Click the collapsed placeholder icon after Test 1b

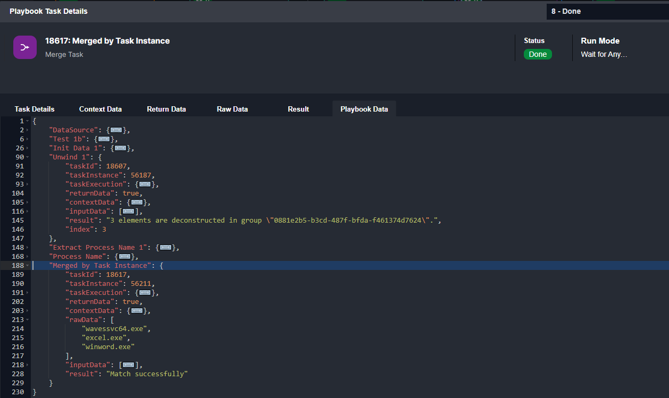[104, 139]
